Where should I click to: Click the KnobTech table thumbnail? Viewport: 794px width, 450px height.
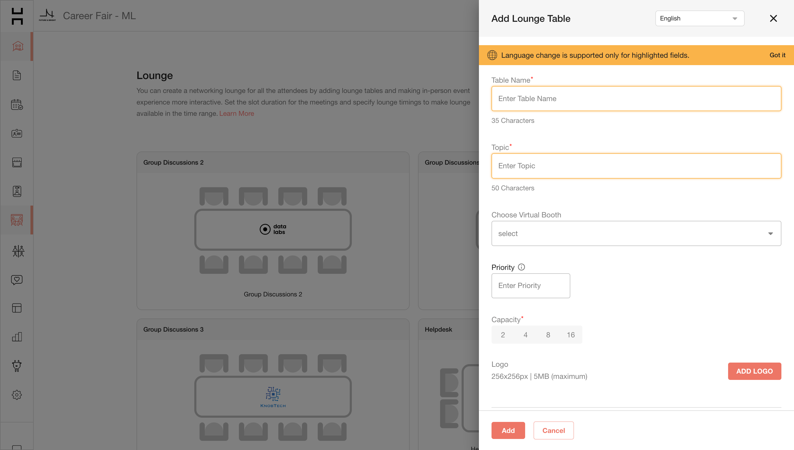[273, 396]
